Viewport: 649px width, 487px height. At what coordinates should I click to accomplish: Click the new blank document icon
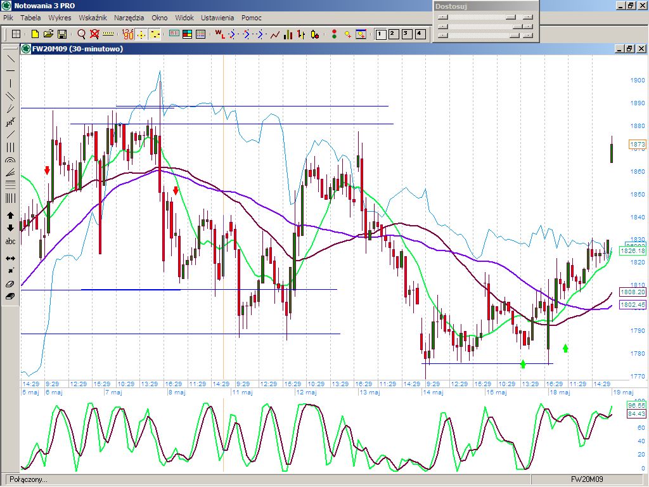tap(35, 34)
